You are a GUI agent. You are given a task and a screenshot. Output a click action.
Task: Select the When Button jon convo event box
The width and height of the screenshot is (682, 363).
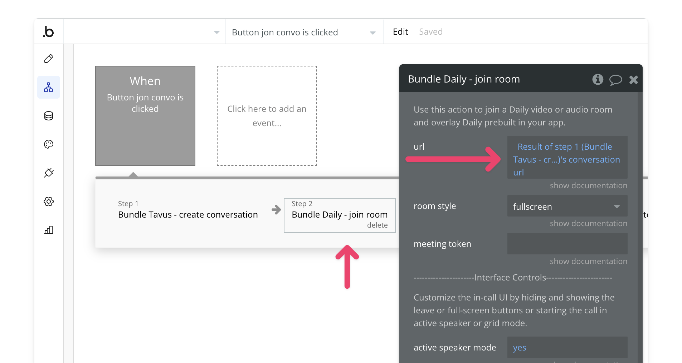[145, 116]
